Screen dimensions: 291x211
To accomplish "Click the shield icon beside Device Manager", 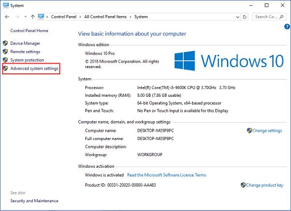I will pos(5,43).
